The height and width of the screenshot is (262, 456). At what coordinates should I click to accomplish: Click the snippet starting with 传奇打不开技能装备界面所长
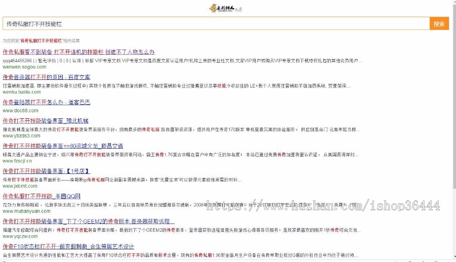tap(122, 180)
